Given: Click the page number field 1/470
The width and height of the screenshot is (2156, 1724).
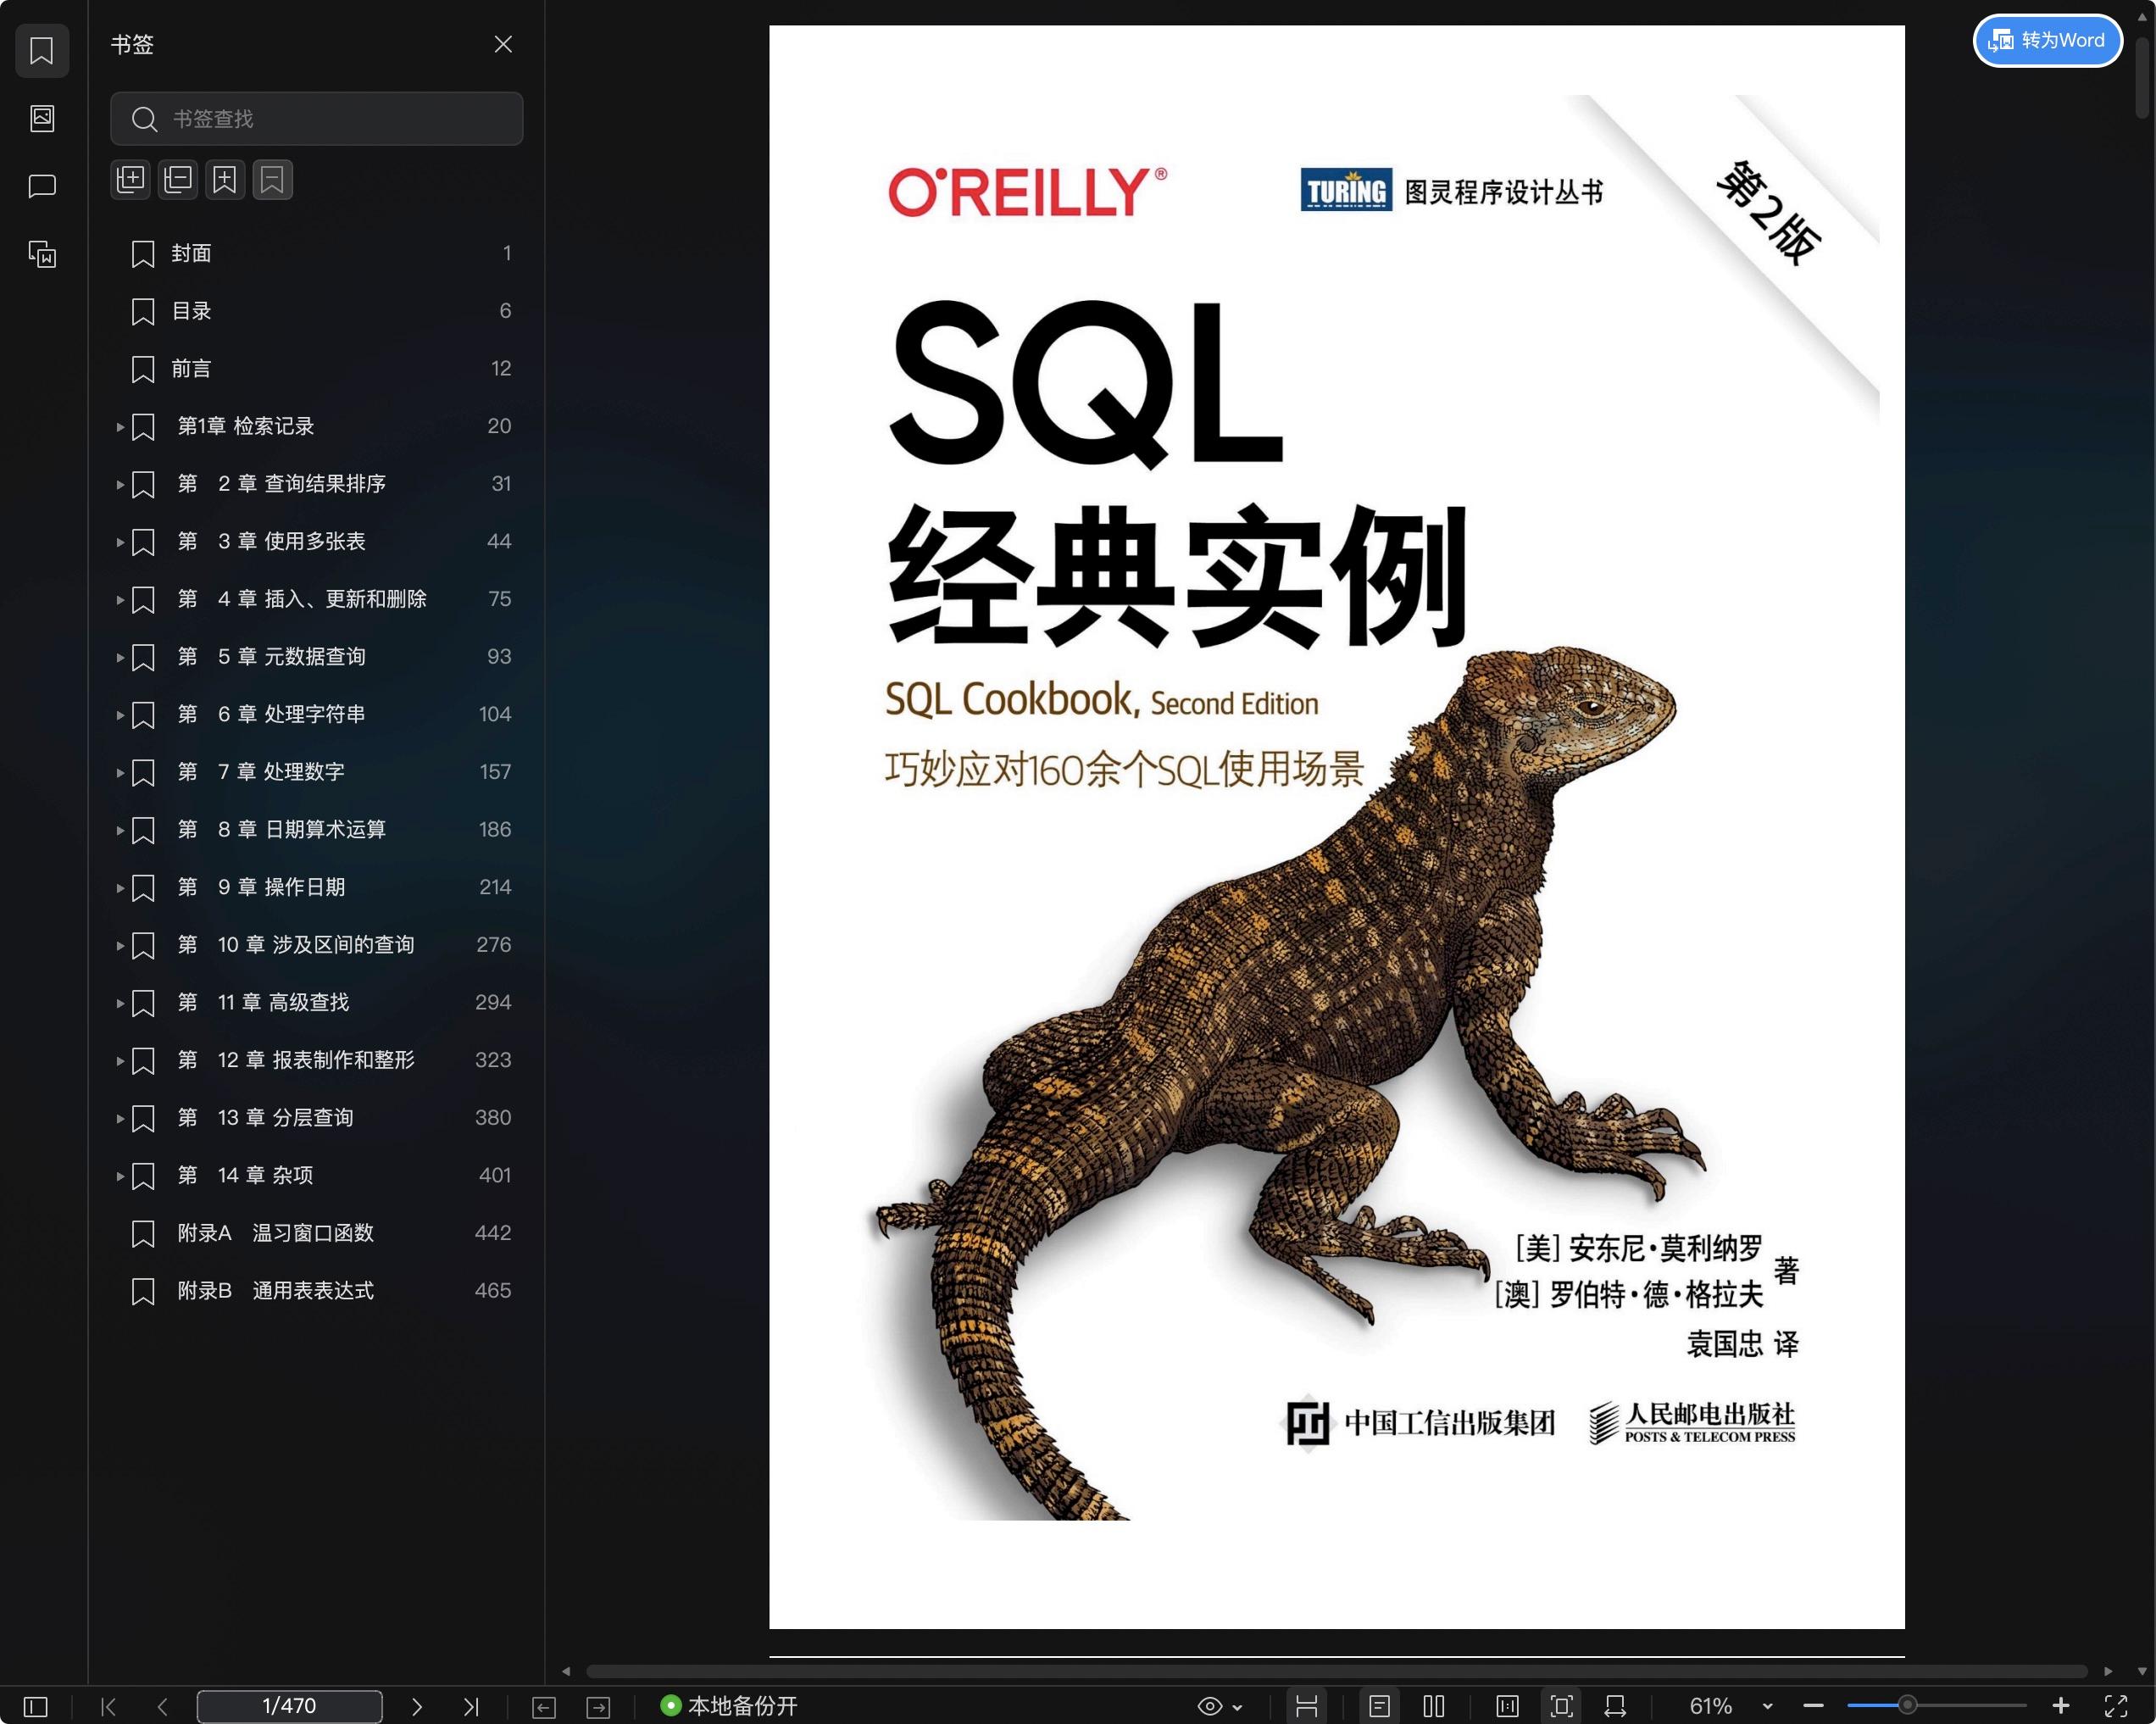Looking at the screenshot, I should click(x=289, y=1706).
